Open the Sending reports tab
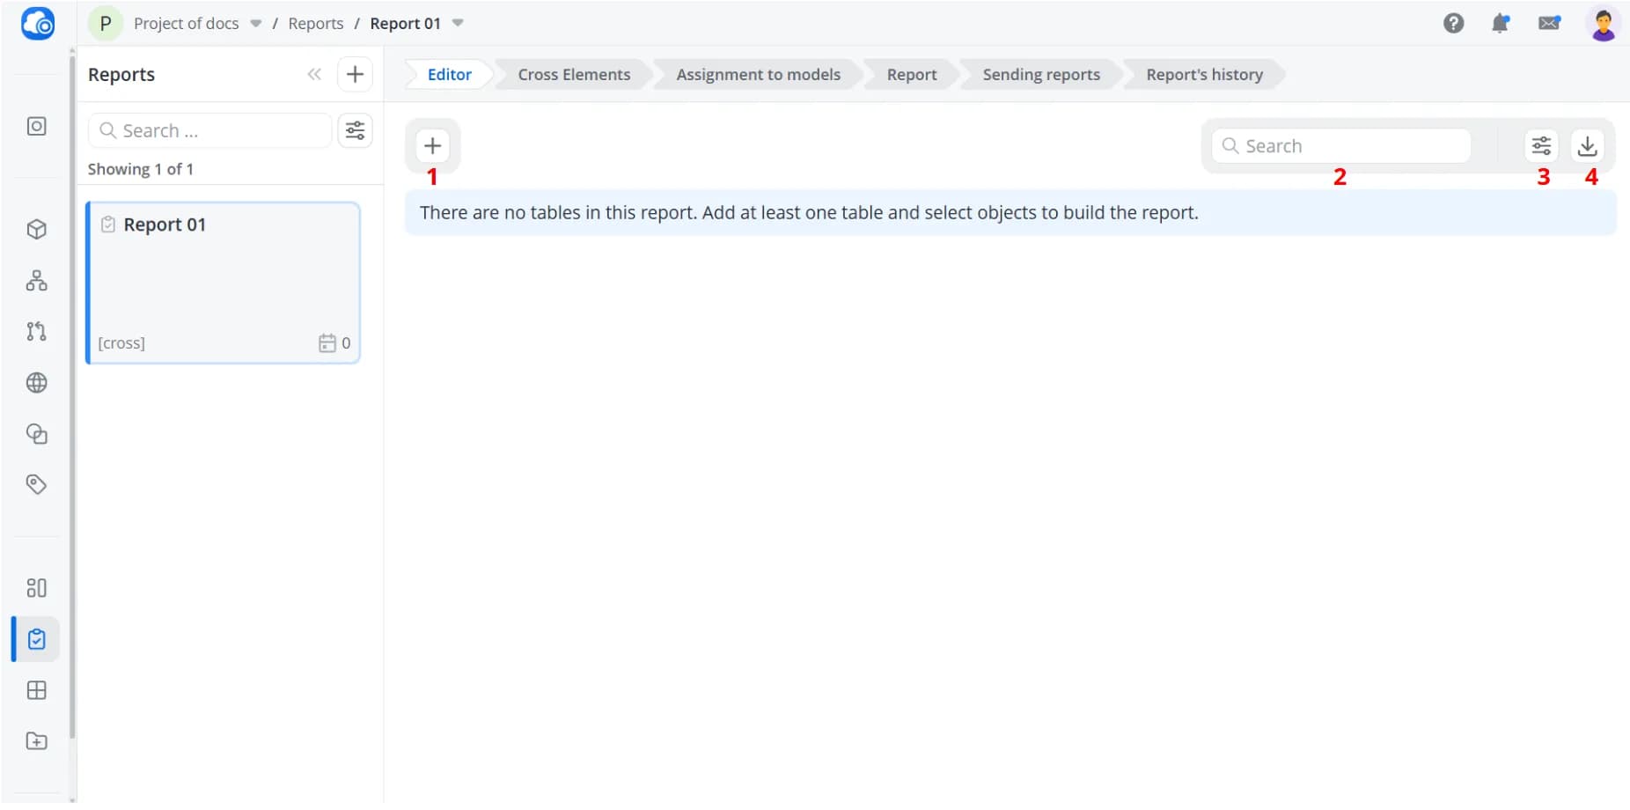Viewport: 1630px width, 810px height. pos(1041,75)
